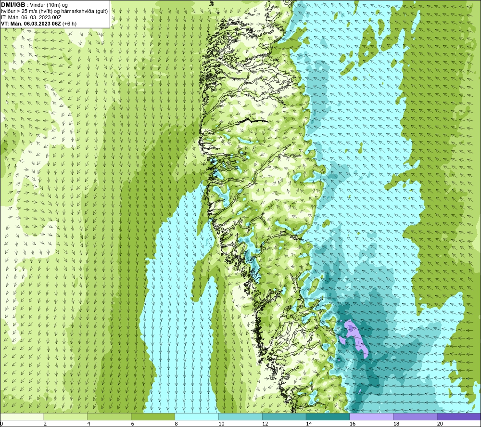Click the 'VT: Mán. 06.03.2023 06Z' line
This screenshot has width=481, height=427.
pyautogui.click(x=31, y=24)
